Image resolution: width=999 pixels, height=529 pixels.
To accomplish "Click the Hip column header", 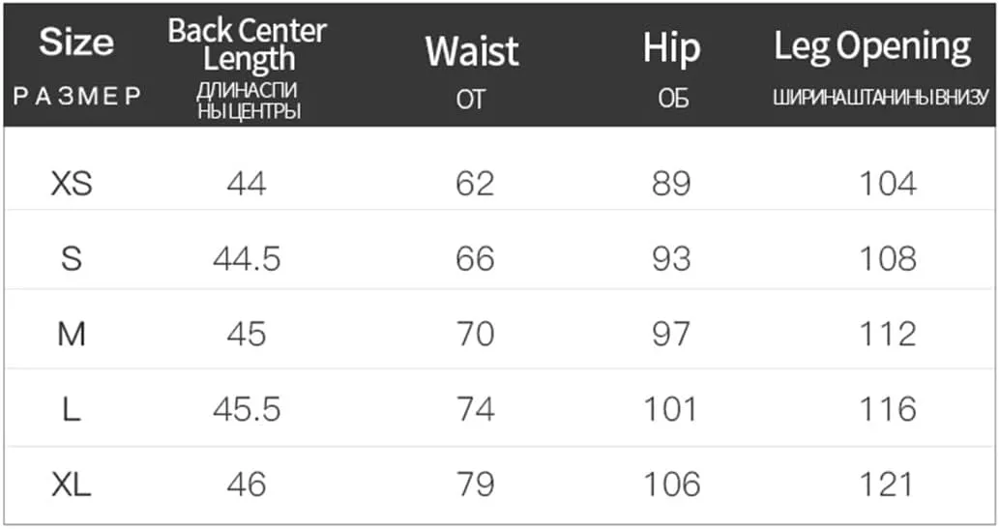I will pyautogui.click(x=671, y=48).
